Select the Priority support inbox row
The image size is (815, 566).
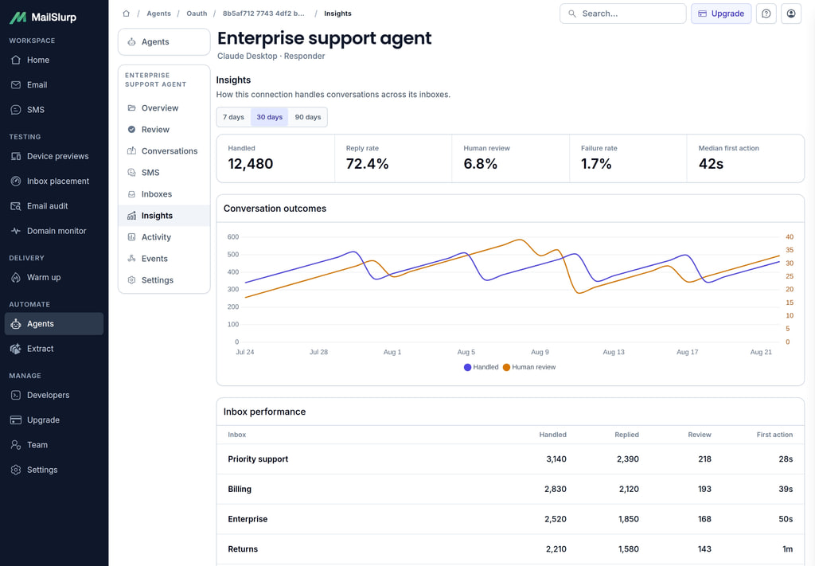[x=510, y=459]
